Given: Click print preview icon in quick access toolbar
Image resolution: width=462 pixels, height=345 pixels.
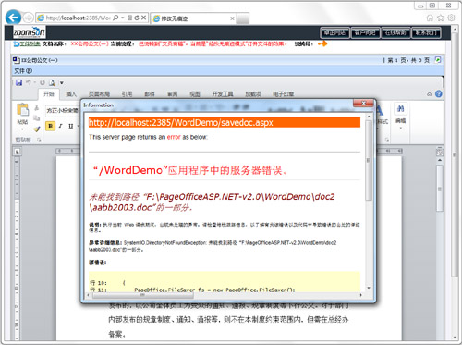Looking at the screenshot, I should [x=52, y=82].
